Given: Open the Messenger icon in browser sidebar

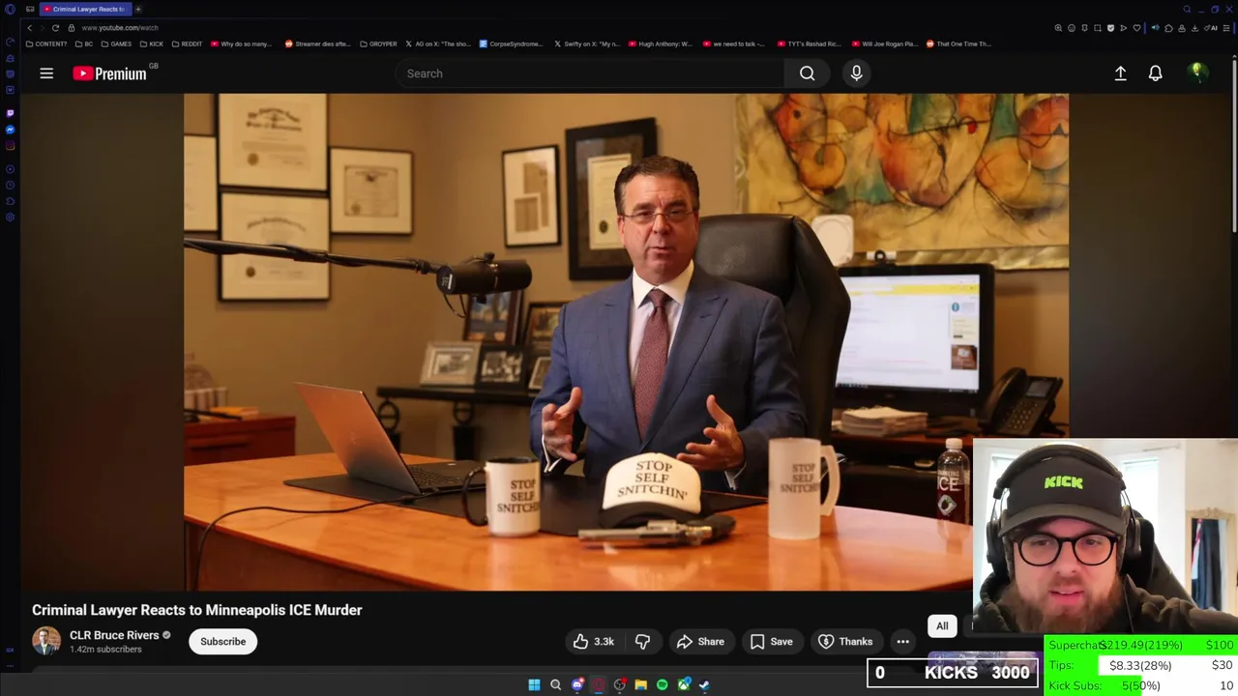Looking at the screenshot, I should 10,129.
